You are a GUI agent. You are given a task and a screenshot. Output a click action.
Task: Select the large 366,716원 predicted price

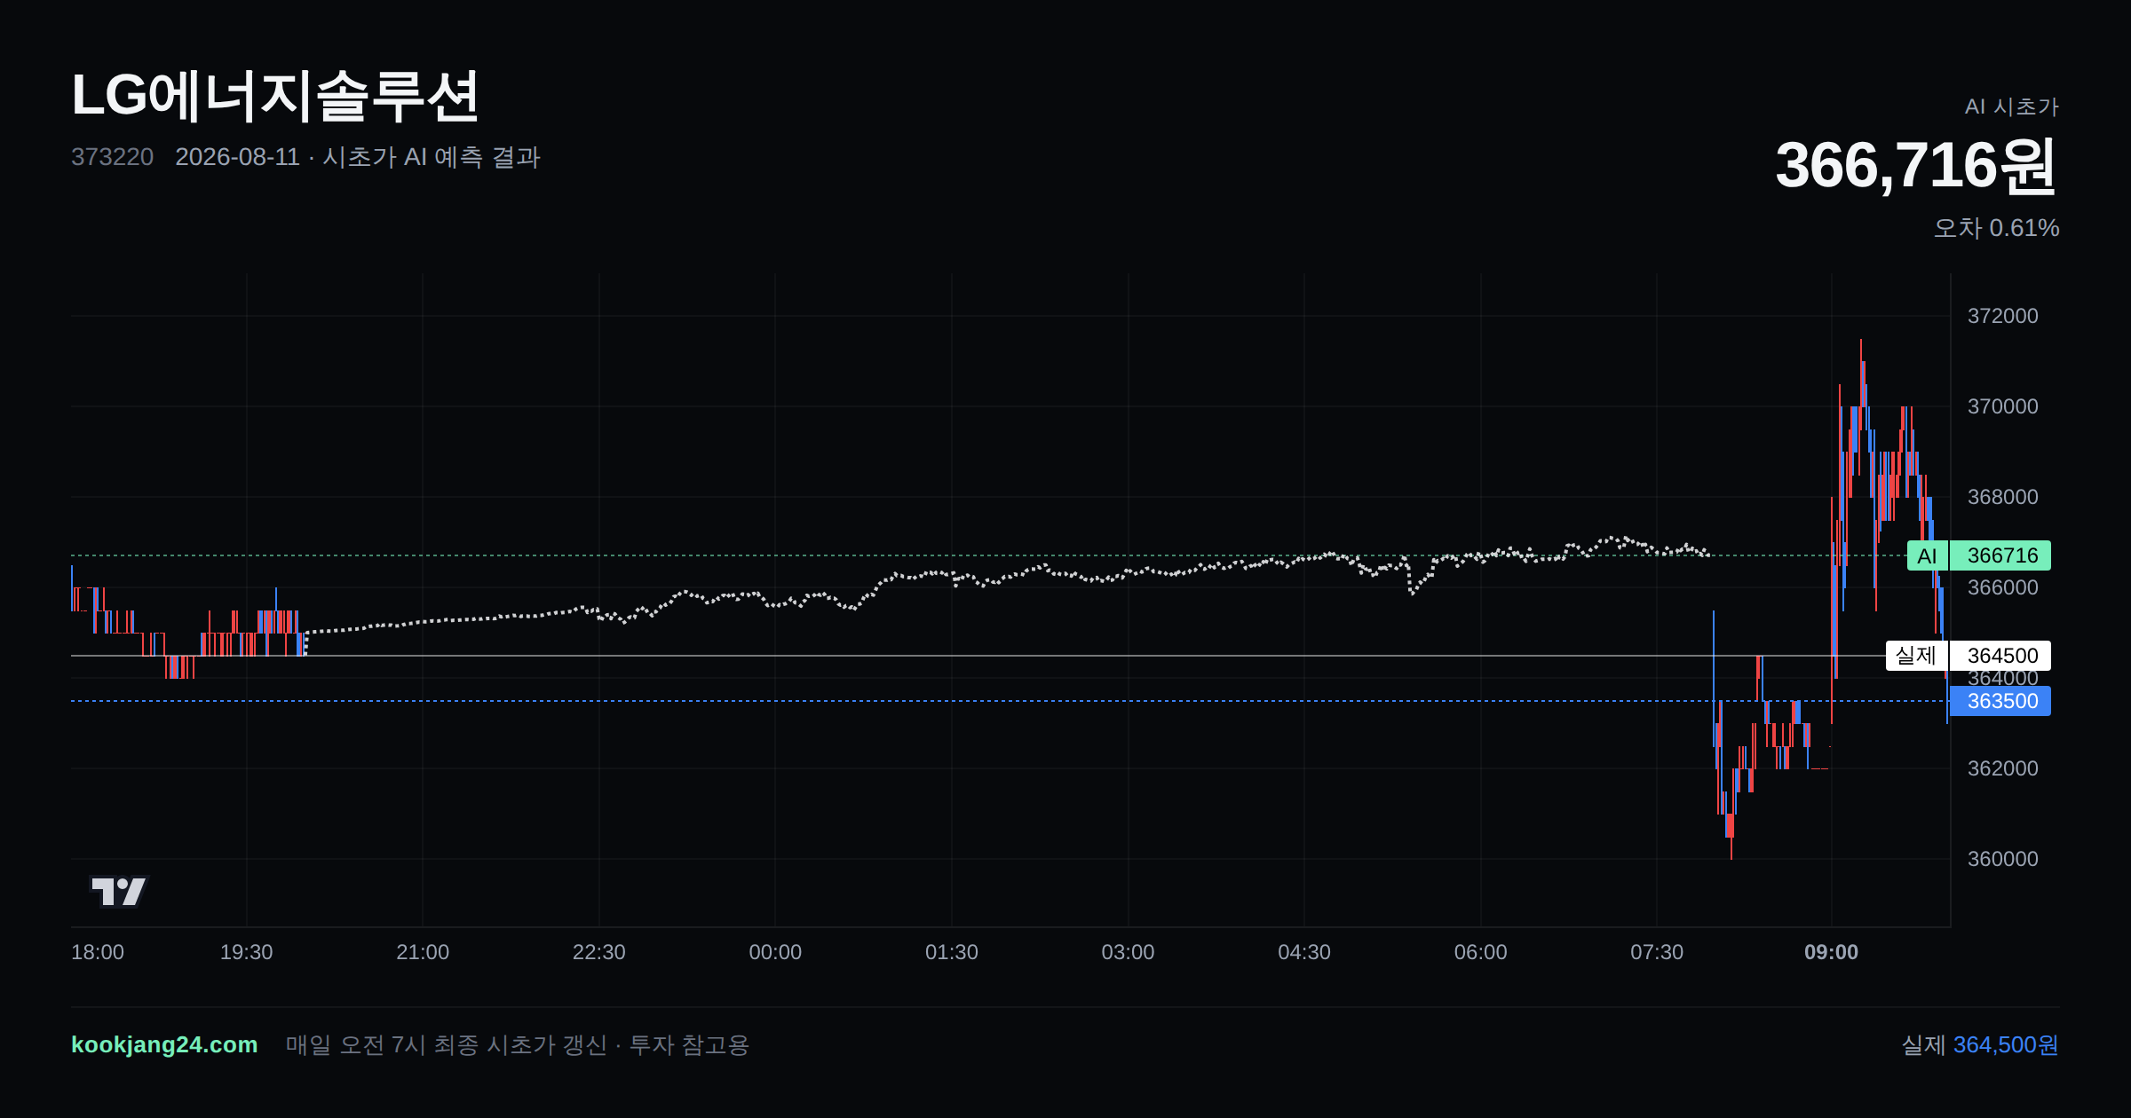(x=1916, y=166)
